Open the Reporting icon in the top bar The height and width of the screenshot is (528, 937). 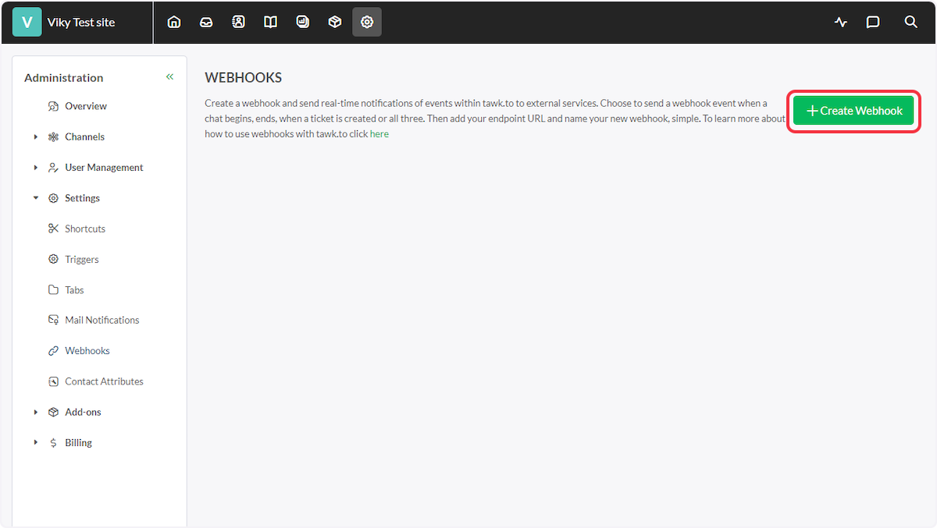(x=302, y=22)
